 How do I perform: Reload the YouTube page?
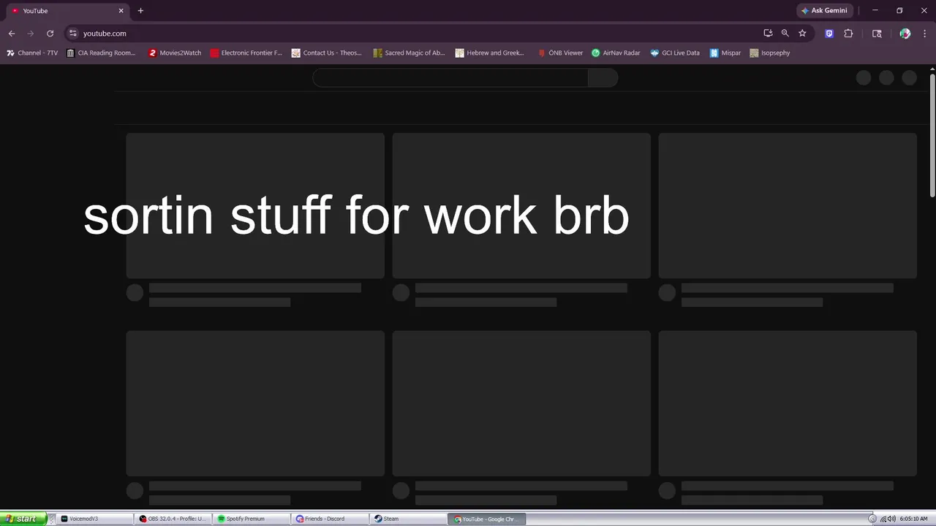coord(50,34)
